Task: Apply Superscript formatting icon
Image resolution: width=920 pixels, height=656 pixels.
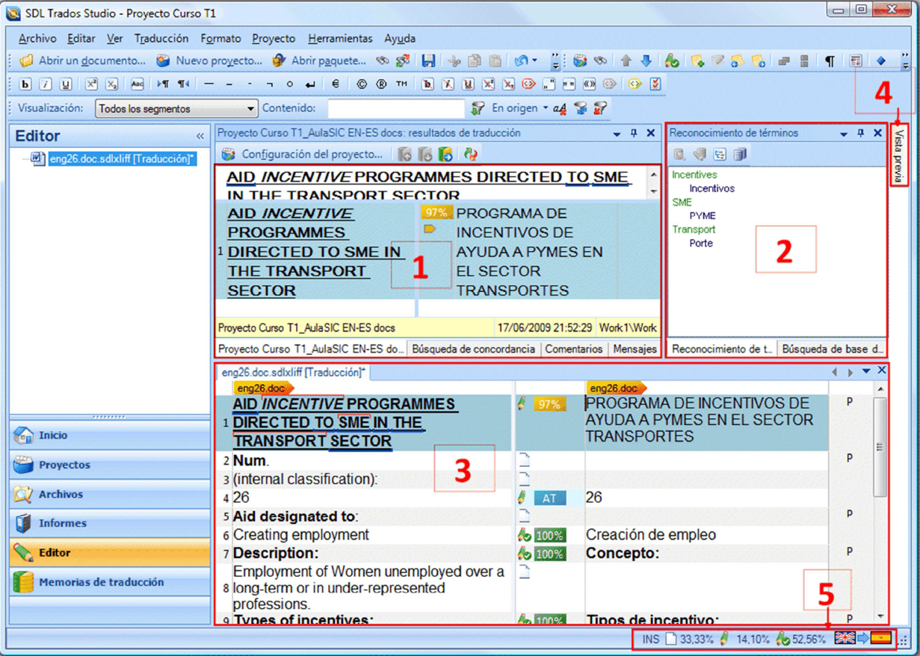Action: coord(91,84)
